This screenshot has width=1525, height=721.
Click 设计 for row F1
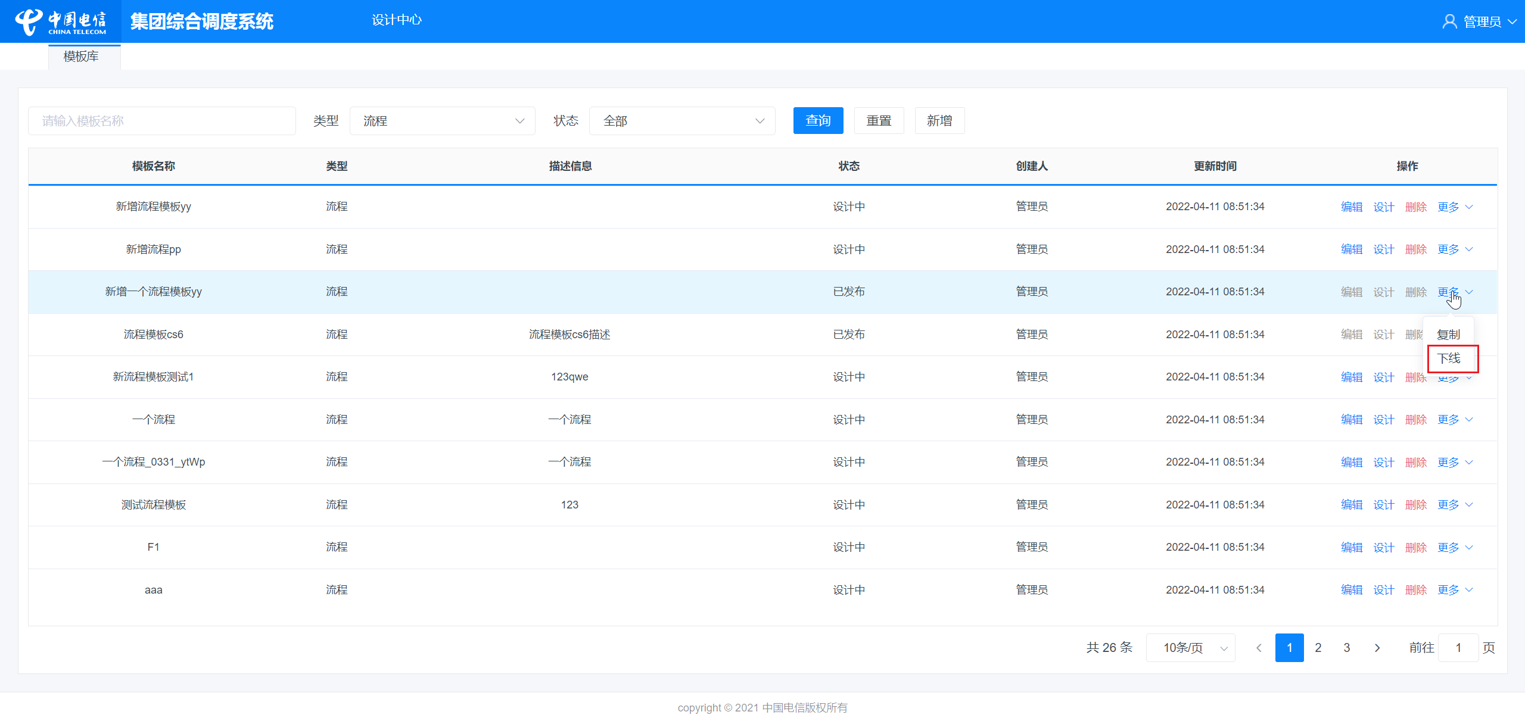[x=1384, y=547]
